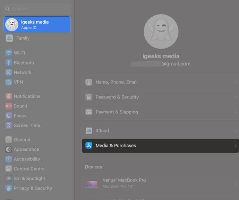
Task: Click the search magnifier icon
Action: (7, 9)
